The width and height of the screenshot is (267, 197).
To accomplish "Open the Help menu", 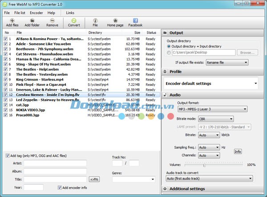I will (51, 13).
